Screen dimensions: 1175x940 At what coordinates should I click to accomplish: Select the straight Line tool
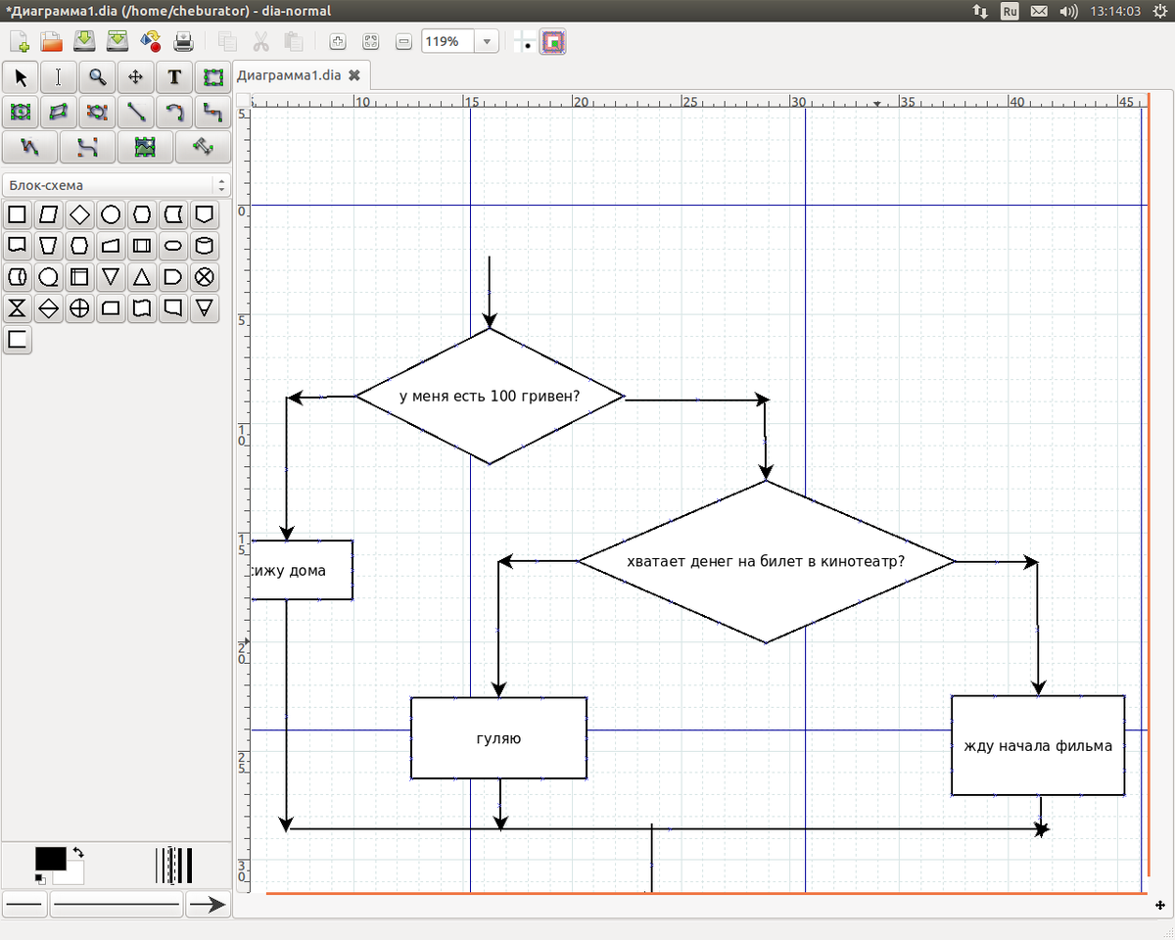click(135, 113)
